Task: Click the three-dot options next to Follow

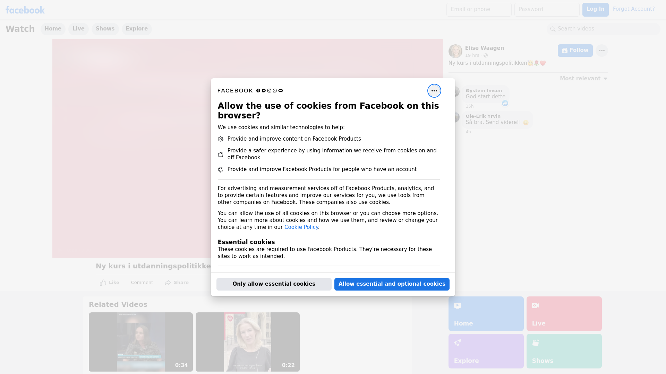Action: [601, 51]
